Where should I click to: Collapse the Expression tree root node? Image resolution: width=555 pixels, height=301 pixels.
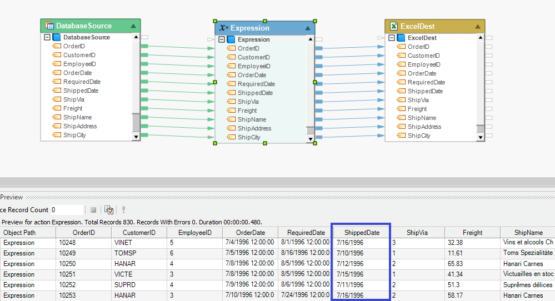pos(222,39)
